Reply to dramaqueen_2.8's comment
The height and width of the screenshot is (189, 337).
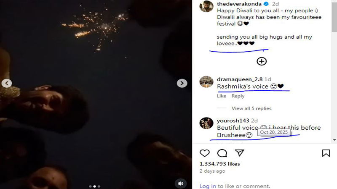[238, 96]
